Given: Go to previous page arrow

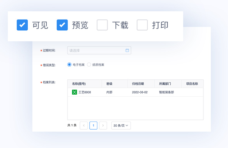Looking at the screenshot, I should [x=84, y=125].
